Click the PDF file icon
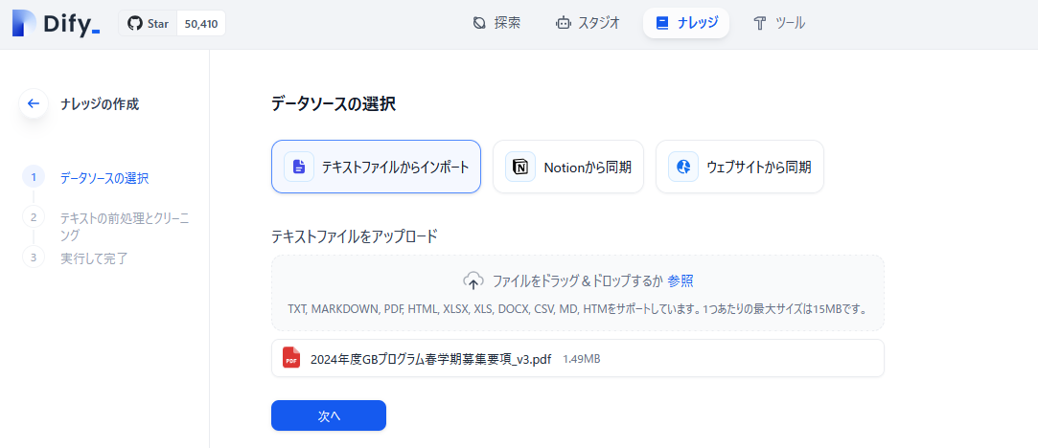 291,358
